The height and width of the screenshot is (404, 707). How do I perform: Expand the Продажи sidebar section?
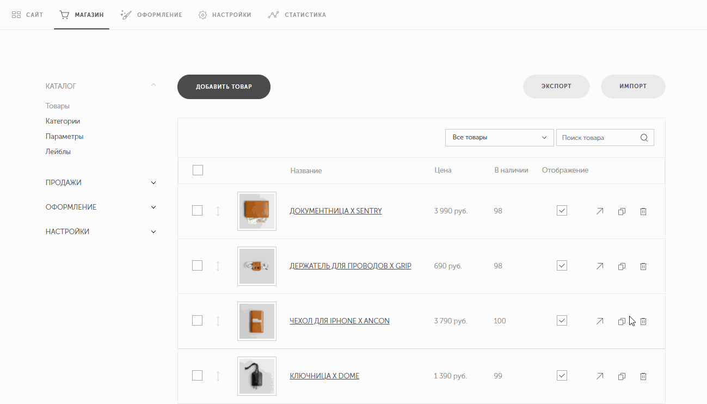(x=101, y=183)
